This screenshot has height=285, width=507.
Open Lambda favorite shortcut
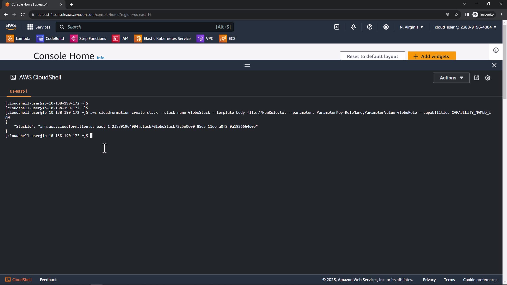[18, 39]
